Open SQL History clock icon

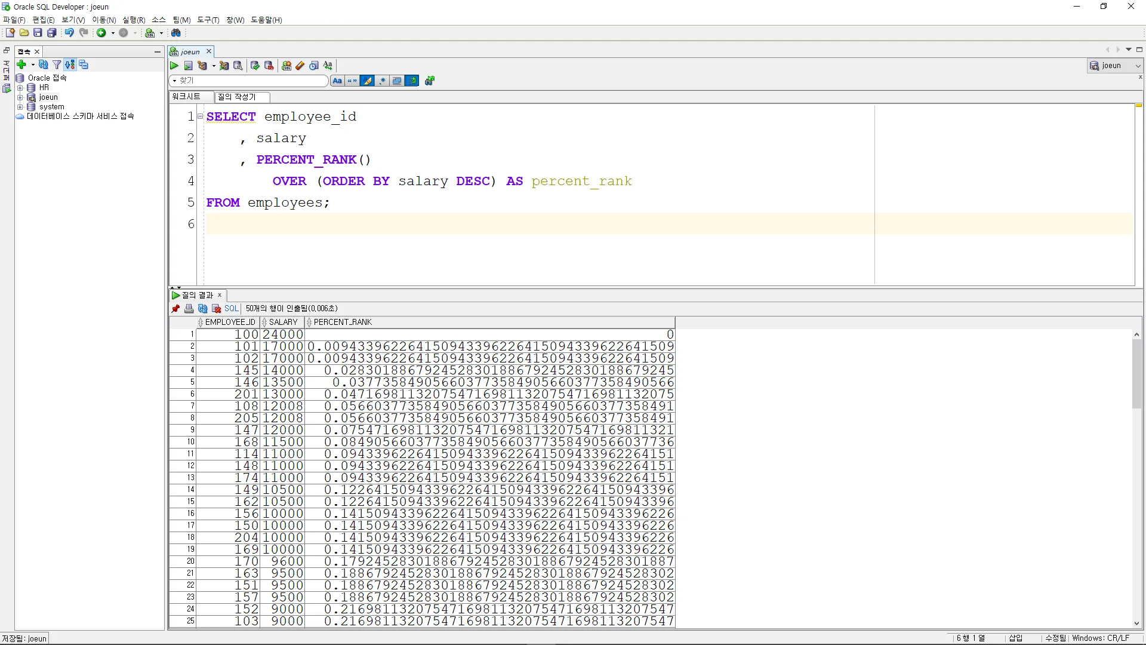[314, 66]
